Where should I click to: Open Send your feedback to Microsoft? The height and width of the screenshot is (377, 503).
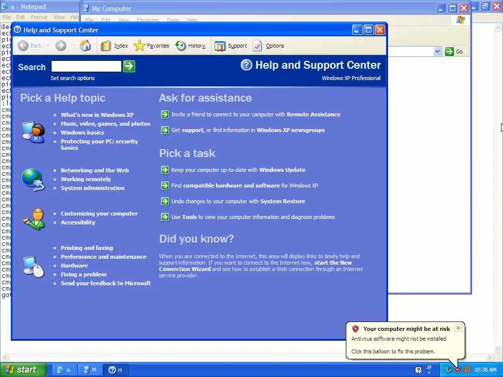[106, 283]
